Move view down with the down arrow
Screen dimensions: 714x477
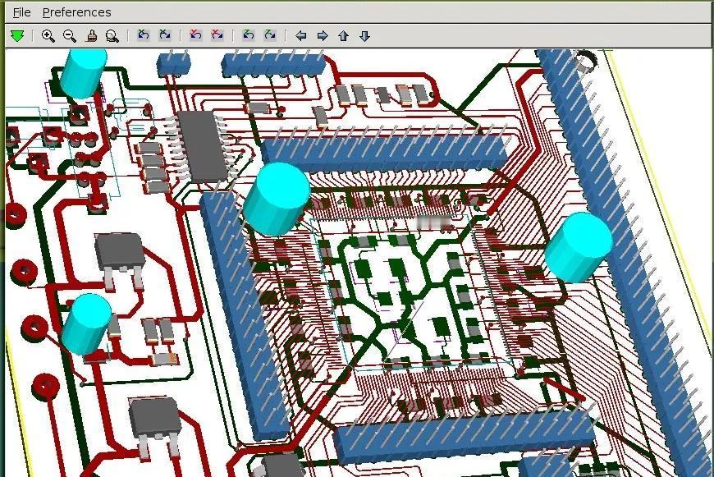tap(364, 35)
